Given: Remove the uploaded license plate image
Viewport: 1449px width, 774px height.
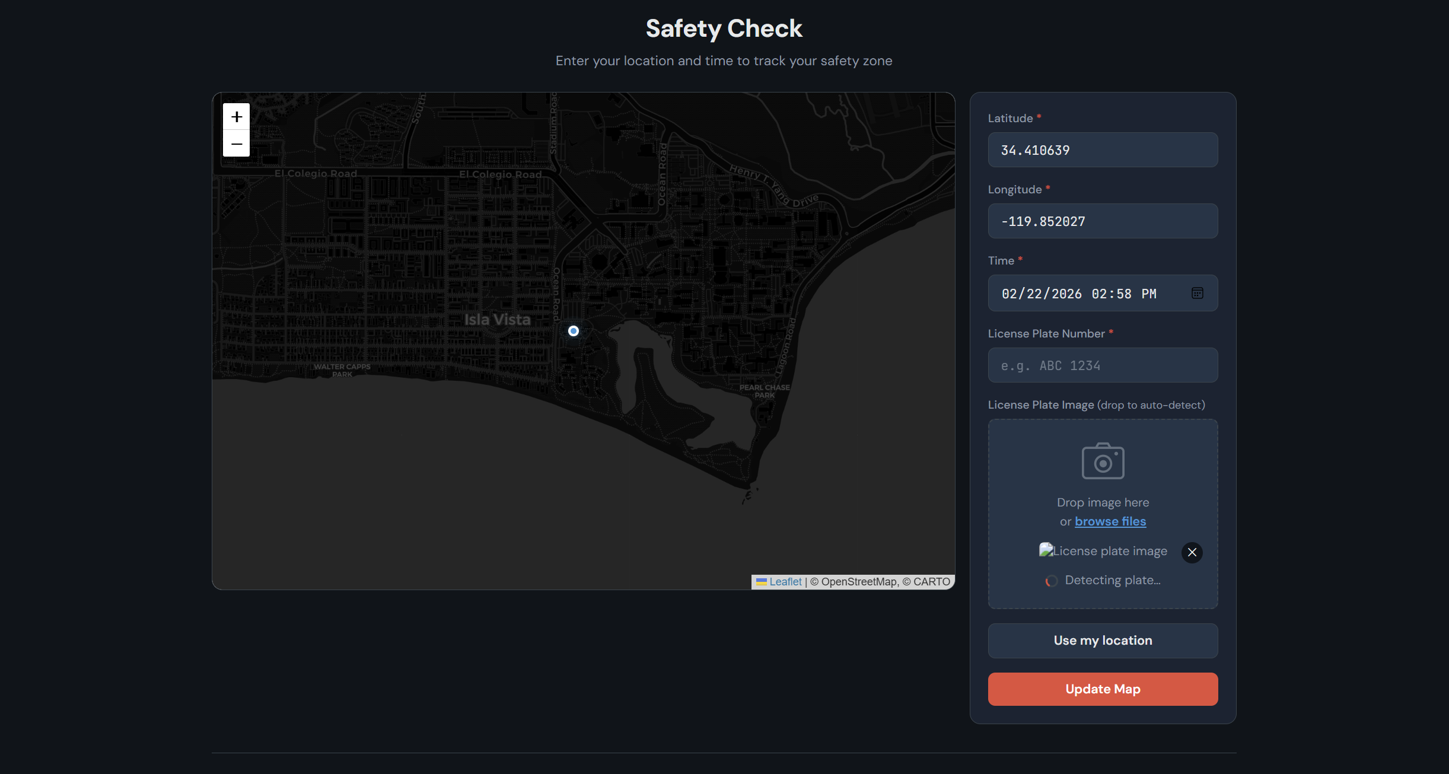Looking at the screenshot, I should 1192,552.
